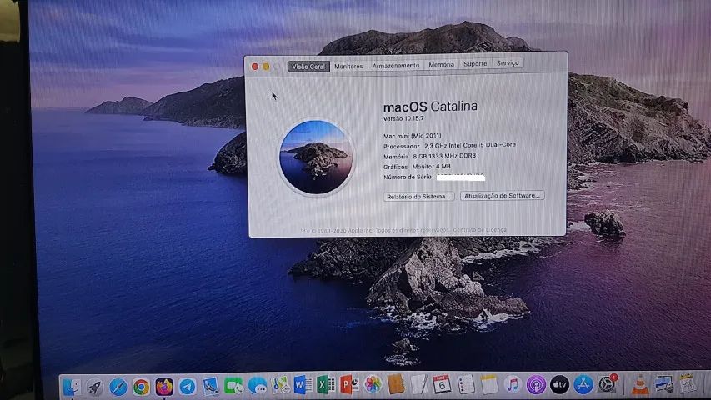Select the Suporte tab
This screenshot has width=711, height=400.
(475, 64)
